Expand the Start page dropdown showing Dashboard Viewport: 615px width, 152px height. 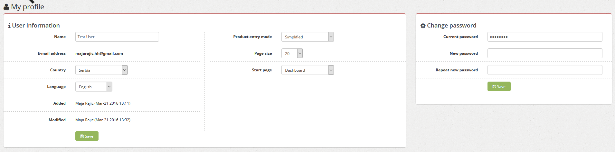(307, 70)
